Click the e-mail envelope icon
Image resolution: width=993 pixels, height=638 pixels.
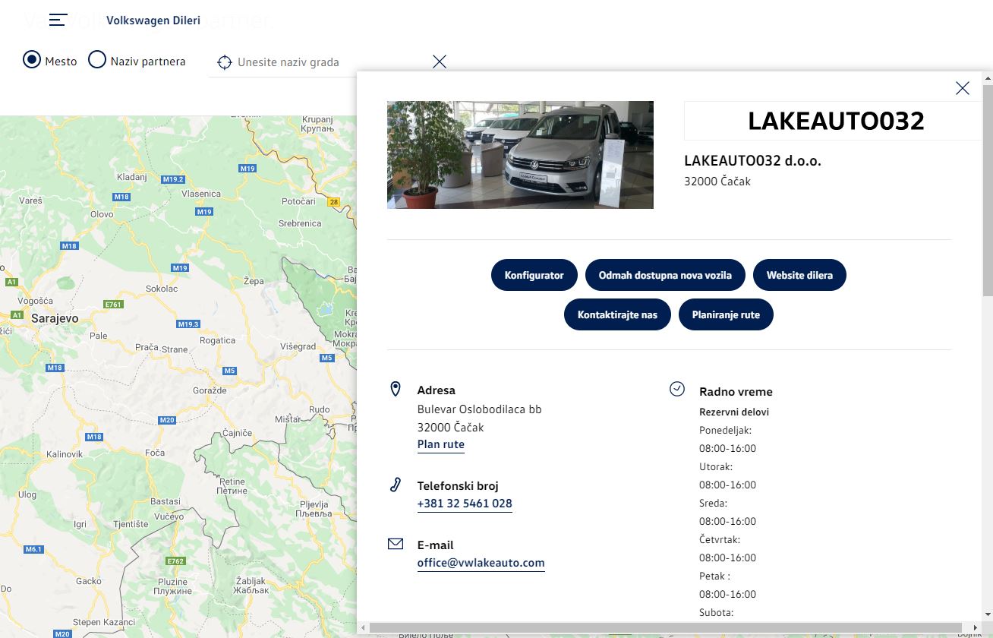pyautogui.click(x=396, y=544)
